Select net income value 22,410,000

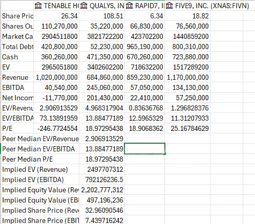coord(146,98)
